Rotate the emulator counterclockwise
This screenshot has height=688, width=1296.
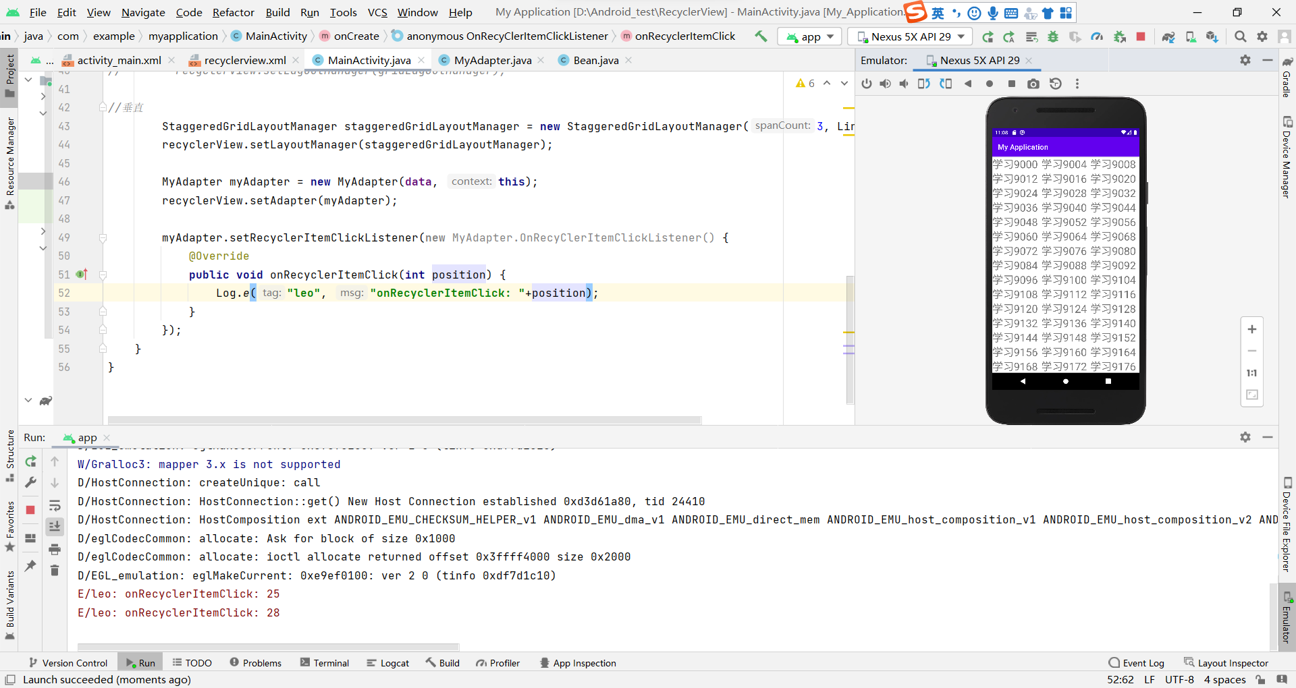click(x=924, y=84)
